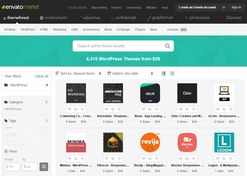Open the Courses NEW link
Screen dimensions: 247x176
(177, 30)
